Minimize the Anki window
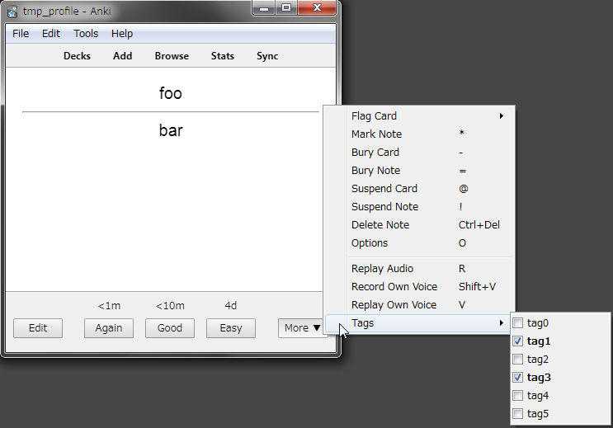This screenshot has height=428, width=613. pos(265,8)
